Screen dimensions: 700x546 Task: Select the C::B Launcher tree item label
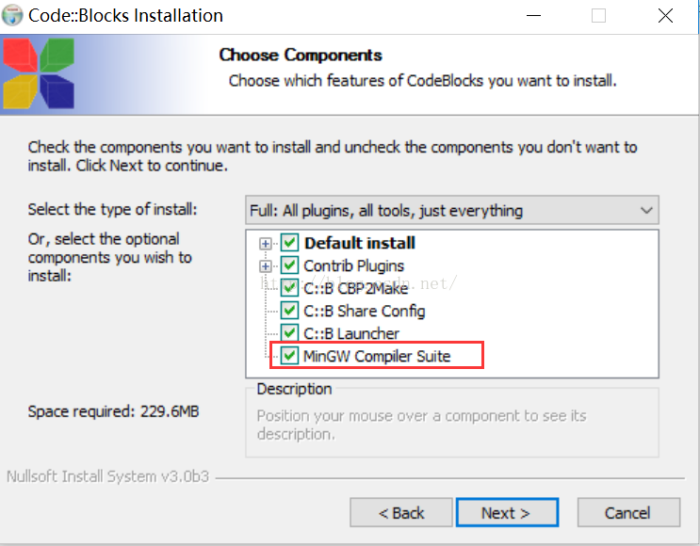point(351,333)
